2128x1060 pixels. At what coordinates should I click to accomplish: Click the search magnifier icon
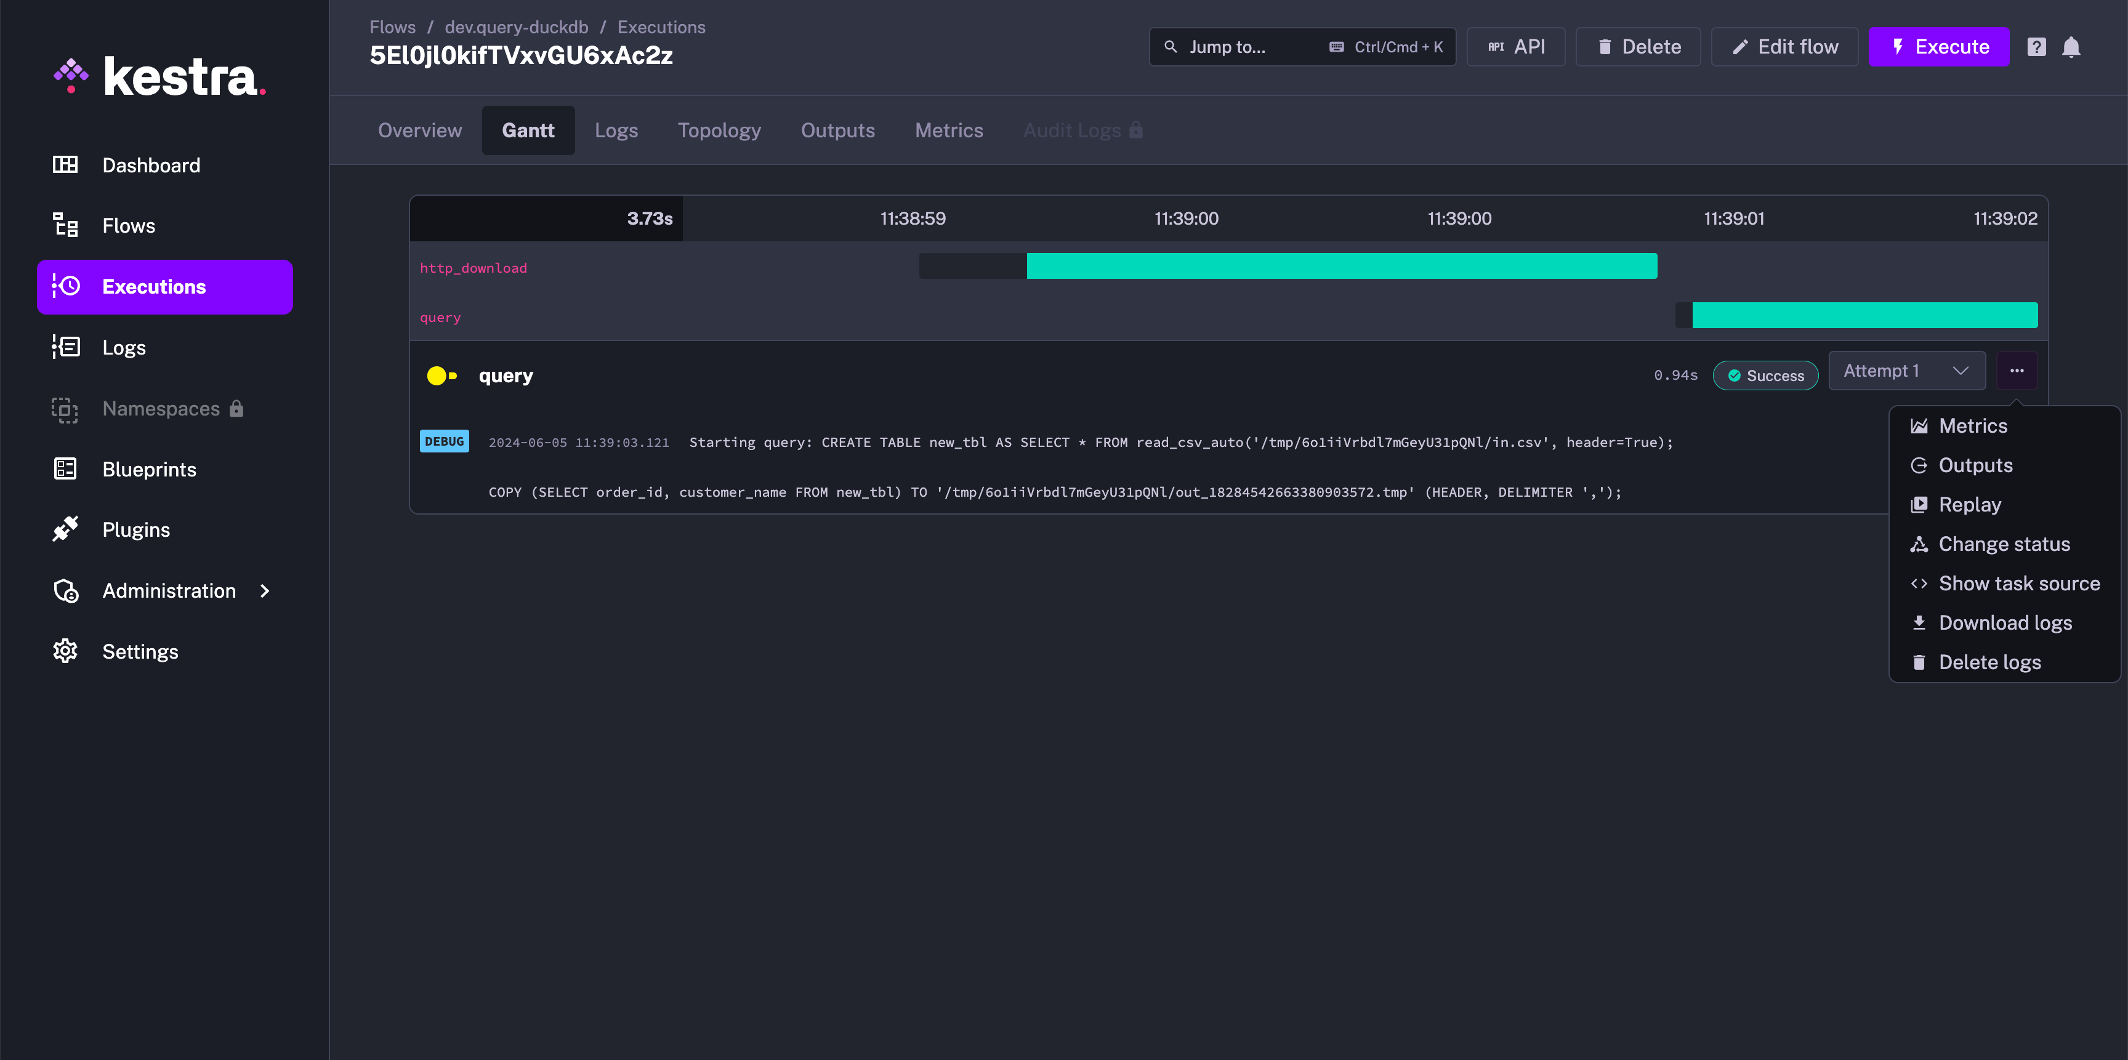click(1171, 47)
